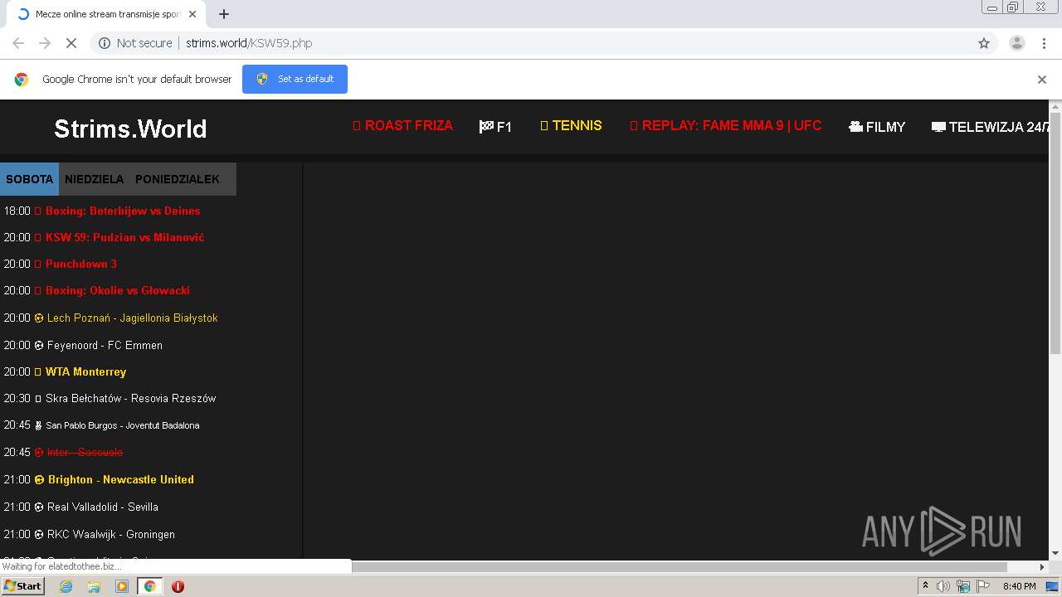1062x597 pixels.
Task: Open the TELEWIZJA 24/7 menu item
Action: point(991,127)
